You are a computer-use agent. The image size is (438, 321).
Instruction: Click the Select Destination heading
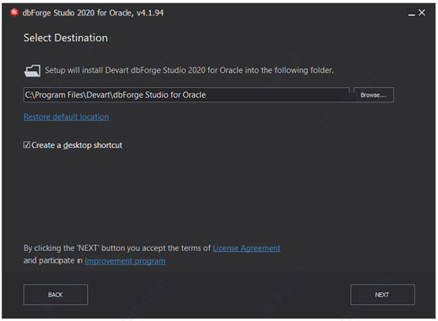[66, 38]
